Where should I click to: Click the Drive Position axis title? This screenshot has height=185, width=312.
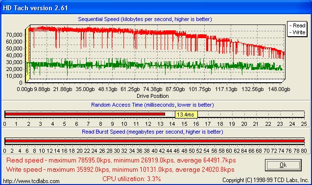tap(153, 96)
